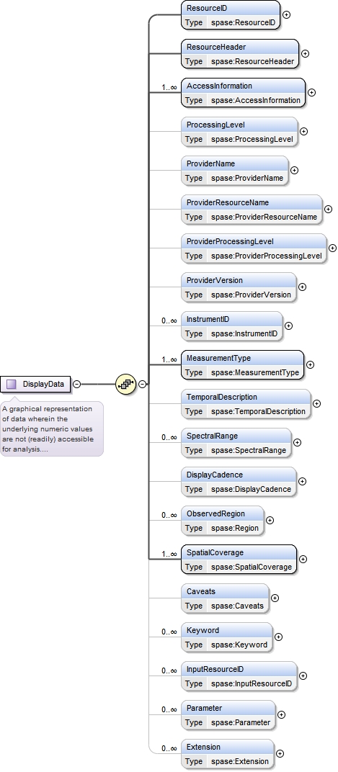Select the SpectralRange element name
This screenshot has height=772, width=338.
click(213, 436)
